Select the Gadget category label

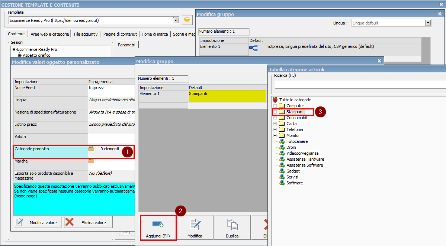click(293, 171)
